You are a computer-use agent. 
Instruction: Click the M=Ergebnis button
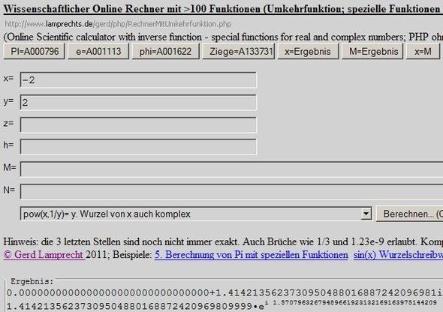tap(372, 51)
